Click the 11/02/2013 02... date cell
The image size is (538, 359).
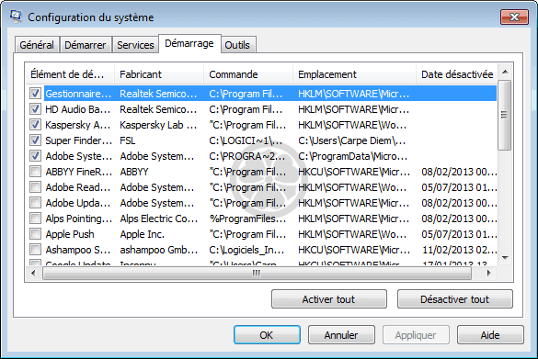click(x=460, y=250)
